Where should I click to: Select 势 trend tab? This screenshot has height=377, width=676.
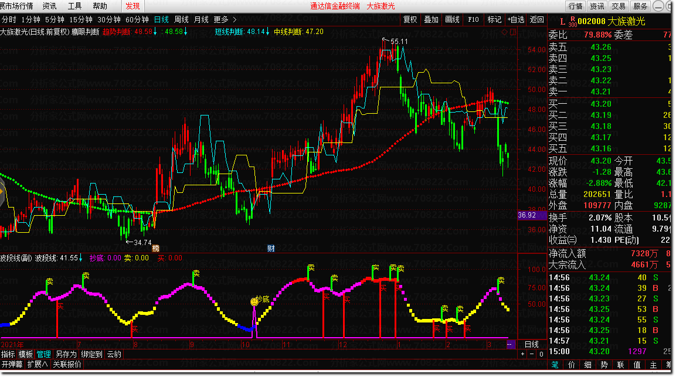pos(604,365)
